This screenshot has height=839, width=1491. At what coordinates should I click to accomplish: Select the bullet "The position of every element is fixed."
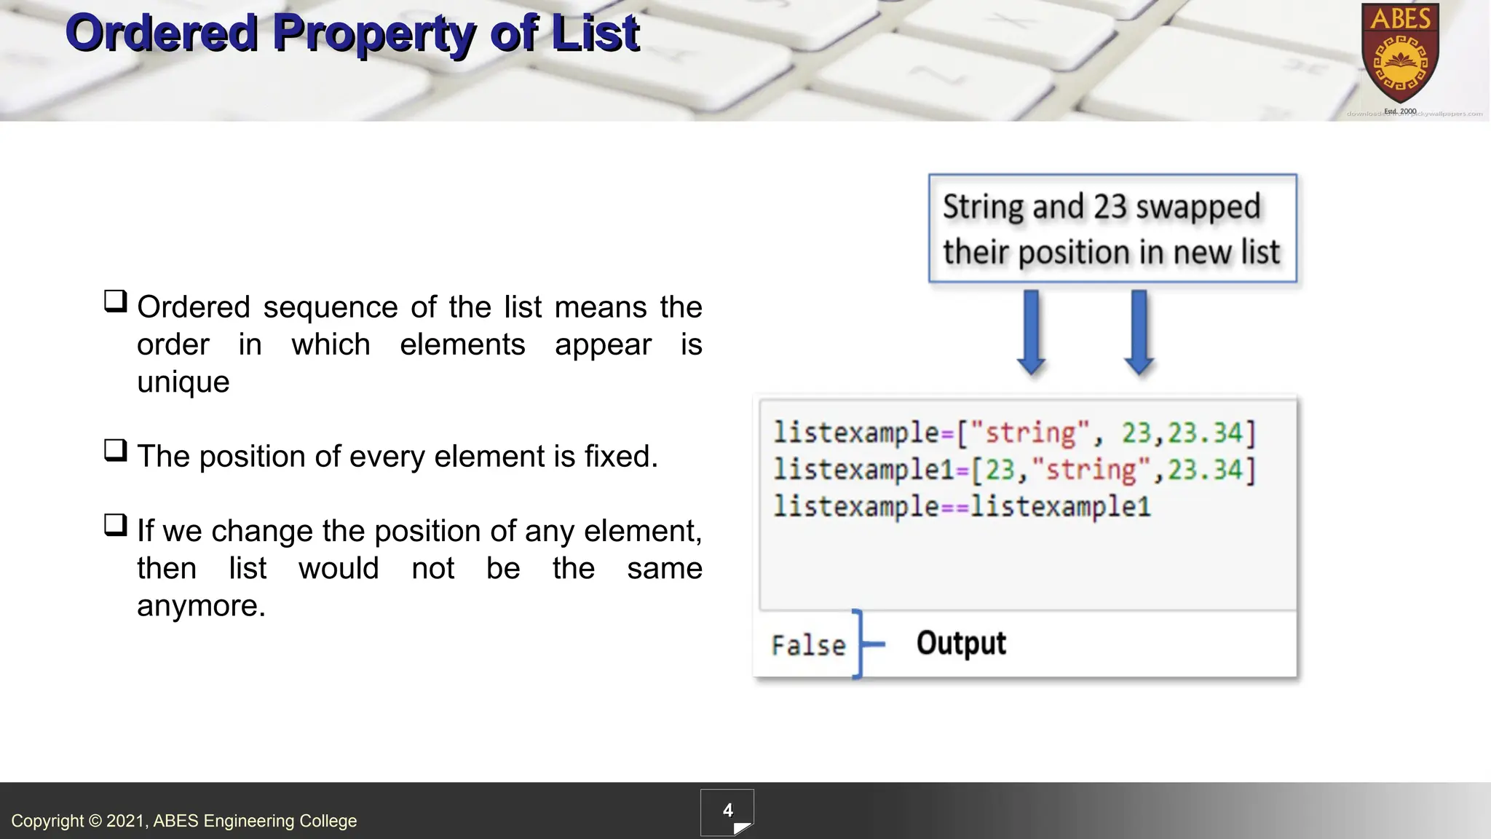398,457
